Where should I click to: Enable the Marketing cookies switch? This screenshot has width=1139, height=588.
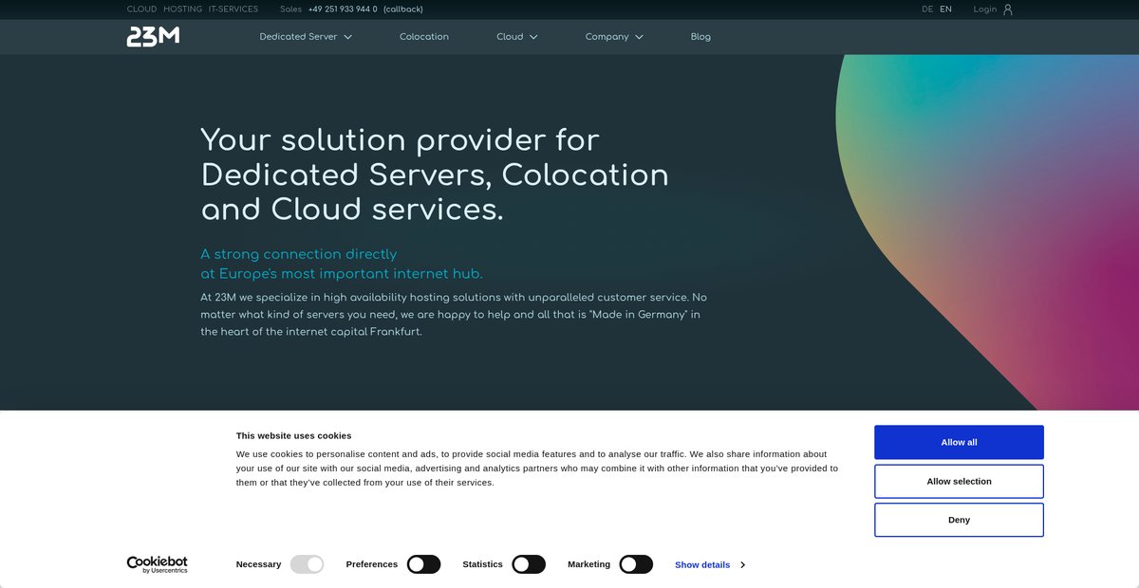tap(636, 564)
